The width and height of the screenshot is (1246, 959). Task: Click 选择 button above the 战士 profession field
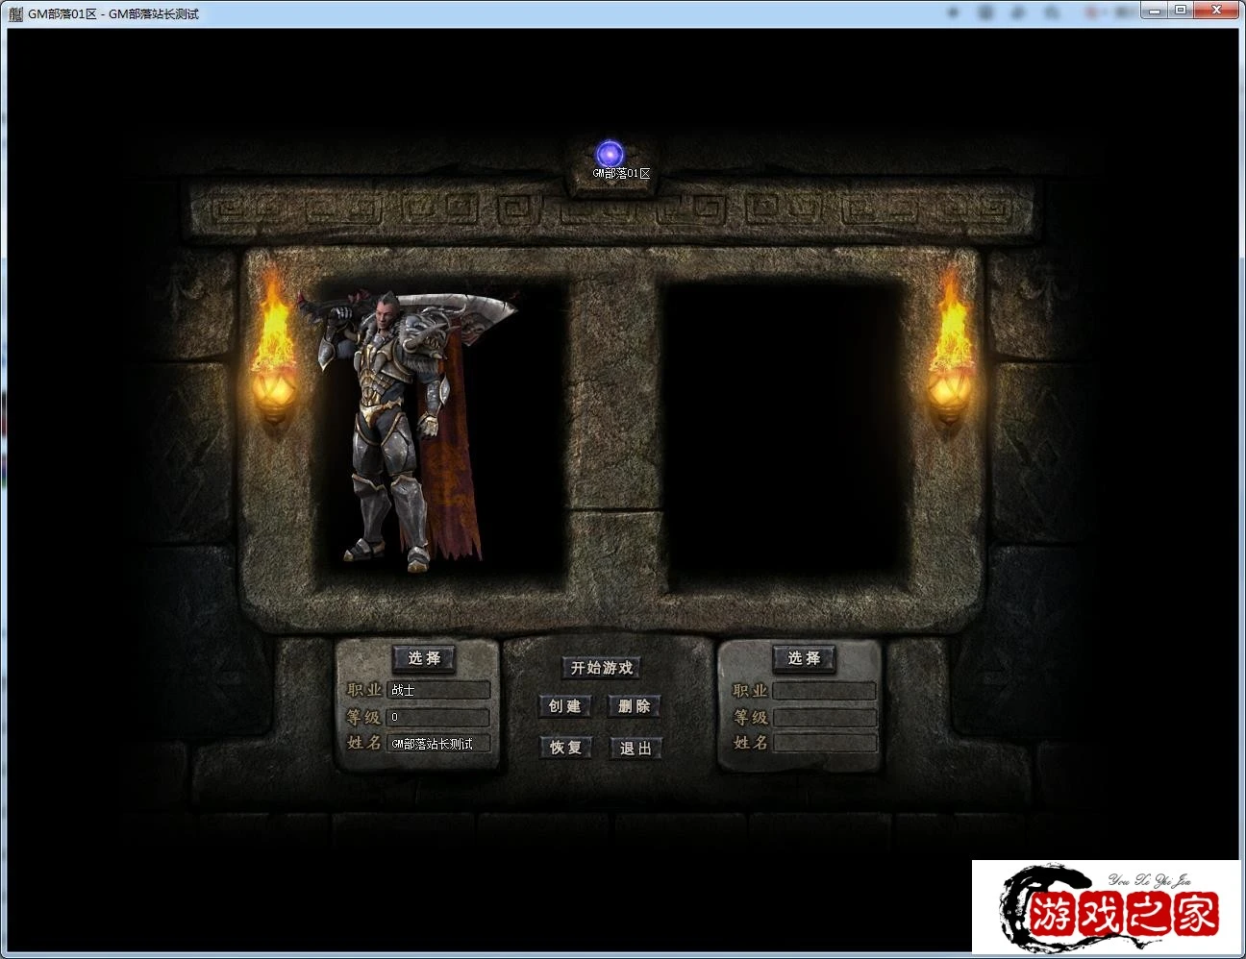pos(424,658)
